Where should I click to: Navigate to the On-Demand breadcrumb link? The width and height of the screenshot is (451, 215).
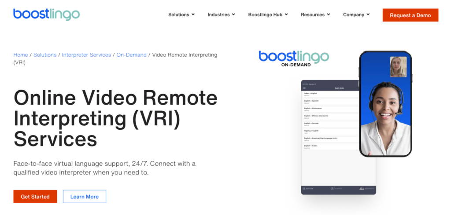click(x=131, y=55)
